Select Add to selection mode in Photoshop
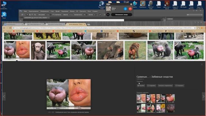 click(x=30, y=15)
